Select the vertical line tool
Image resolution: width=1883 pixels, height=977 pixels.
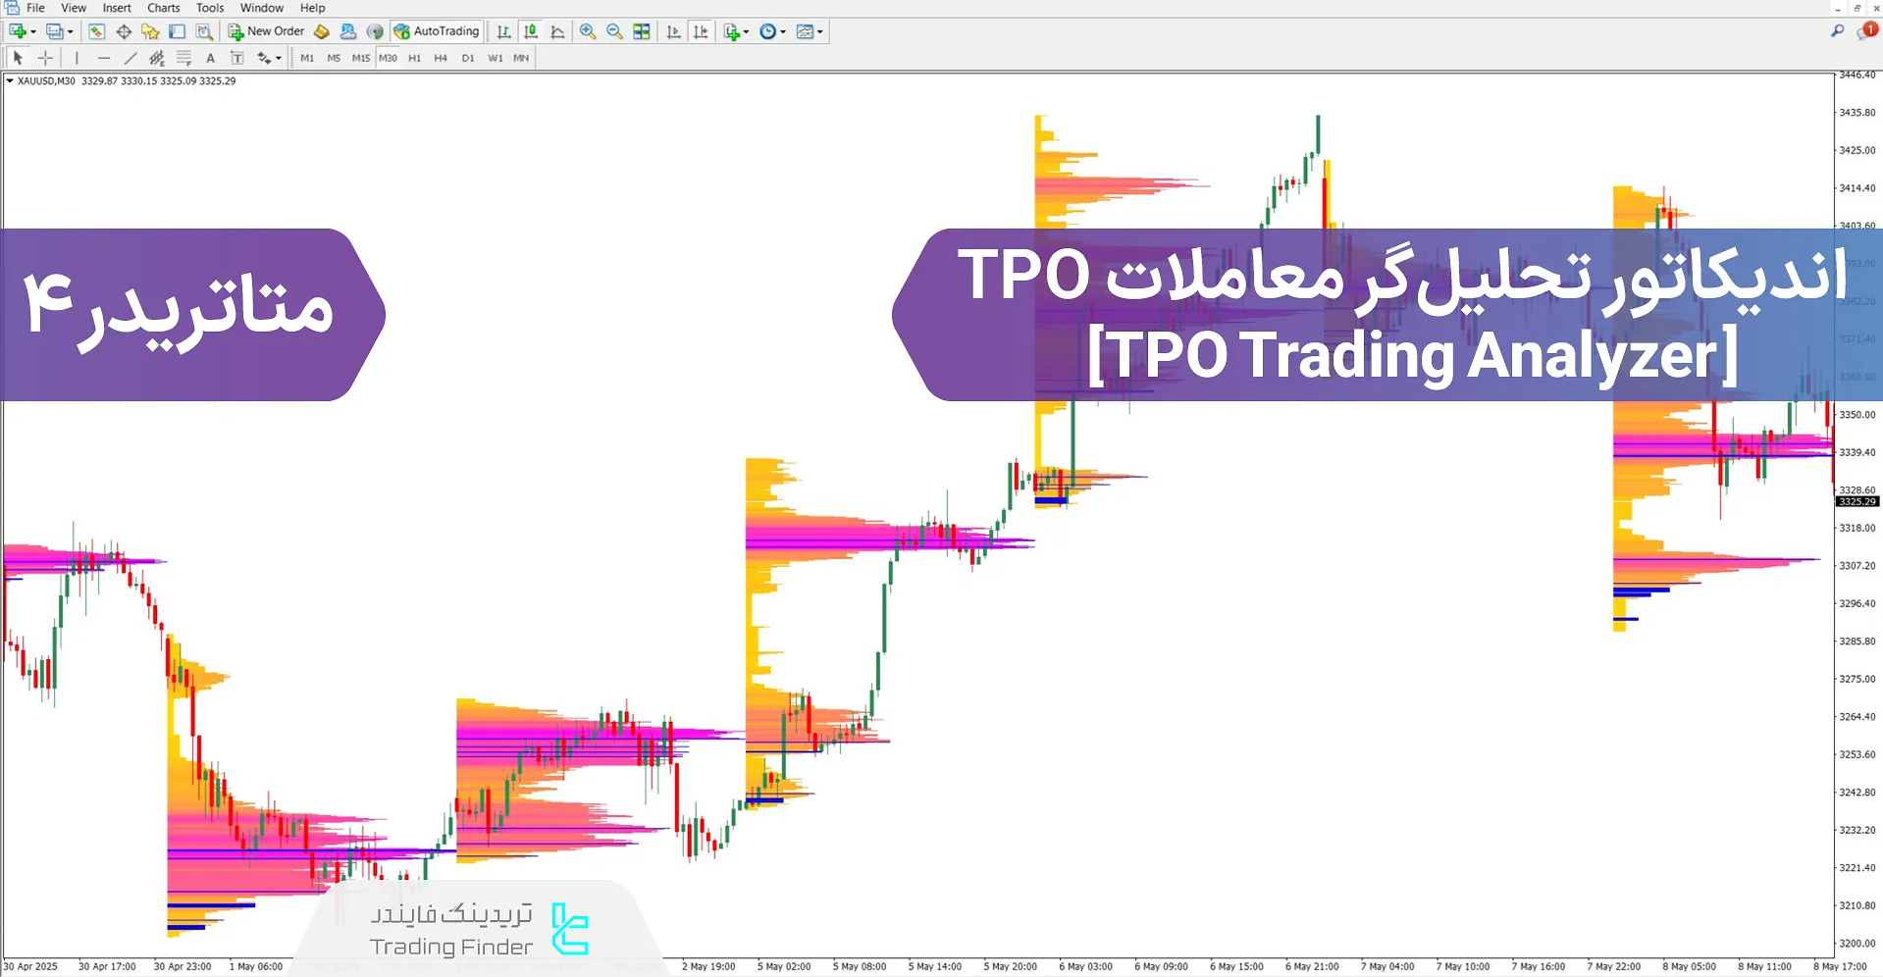[76, 58]
